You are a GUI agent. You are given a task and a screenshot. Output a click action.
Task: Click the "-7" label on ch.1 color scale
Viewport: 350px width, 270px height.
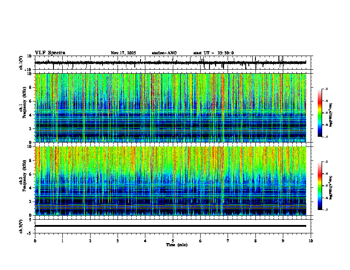[326, 137]
